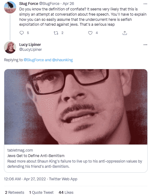Viewport: 151px width, 195px height.
Task: Open Slug Force's profile avatar
Action: (10, 7)
